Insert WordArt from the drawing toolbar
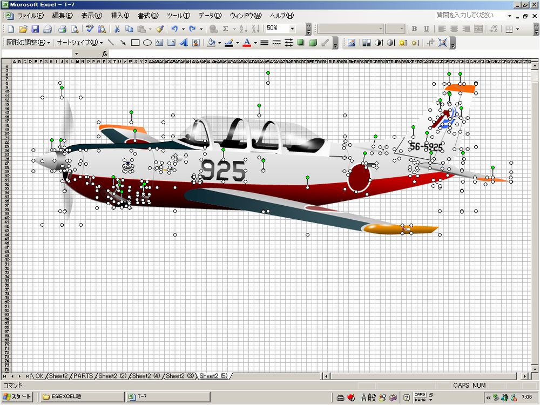 (184, 42)
